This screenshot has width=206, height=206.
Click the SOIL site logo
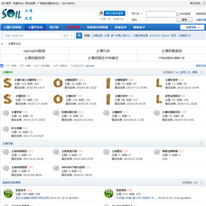[x=11, y=14]
